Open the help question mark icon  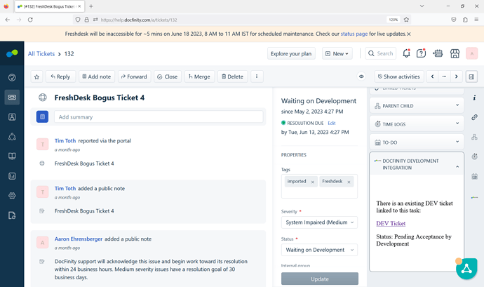(421, 53)
